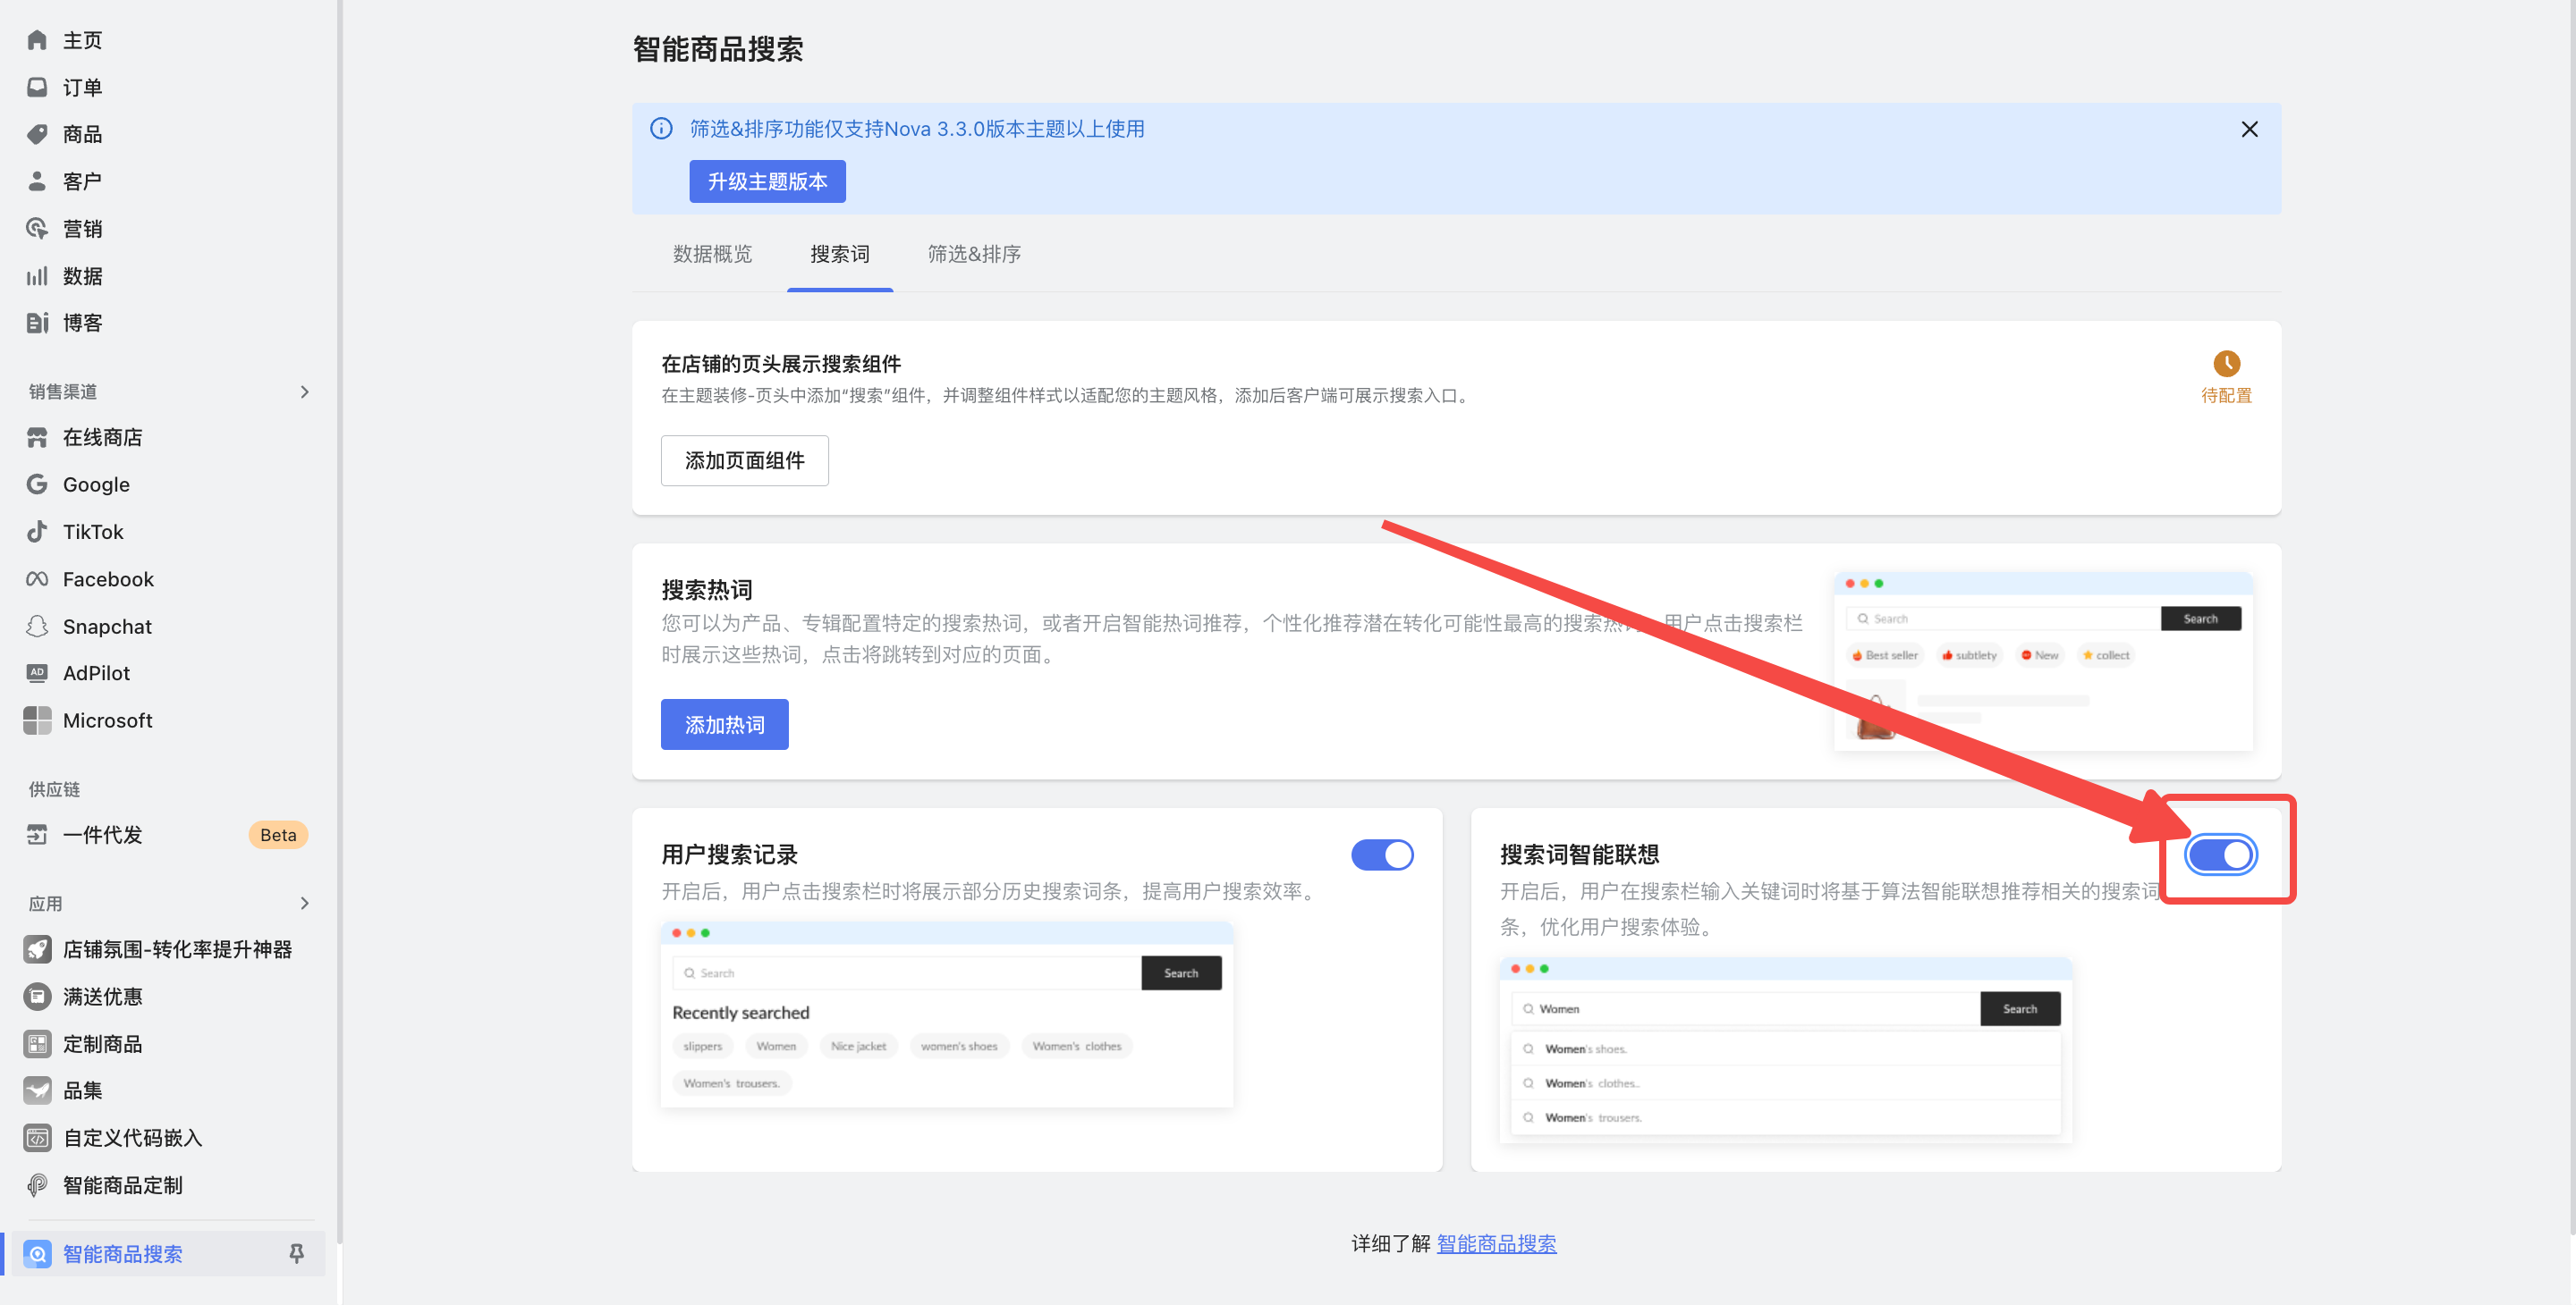Click the 添加热词 button
The image size is (2576, 1305).
coord(724,724)
